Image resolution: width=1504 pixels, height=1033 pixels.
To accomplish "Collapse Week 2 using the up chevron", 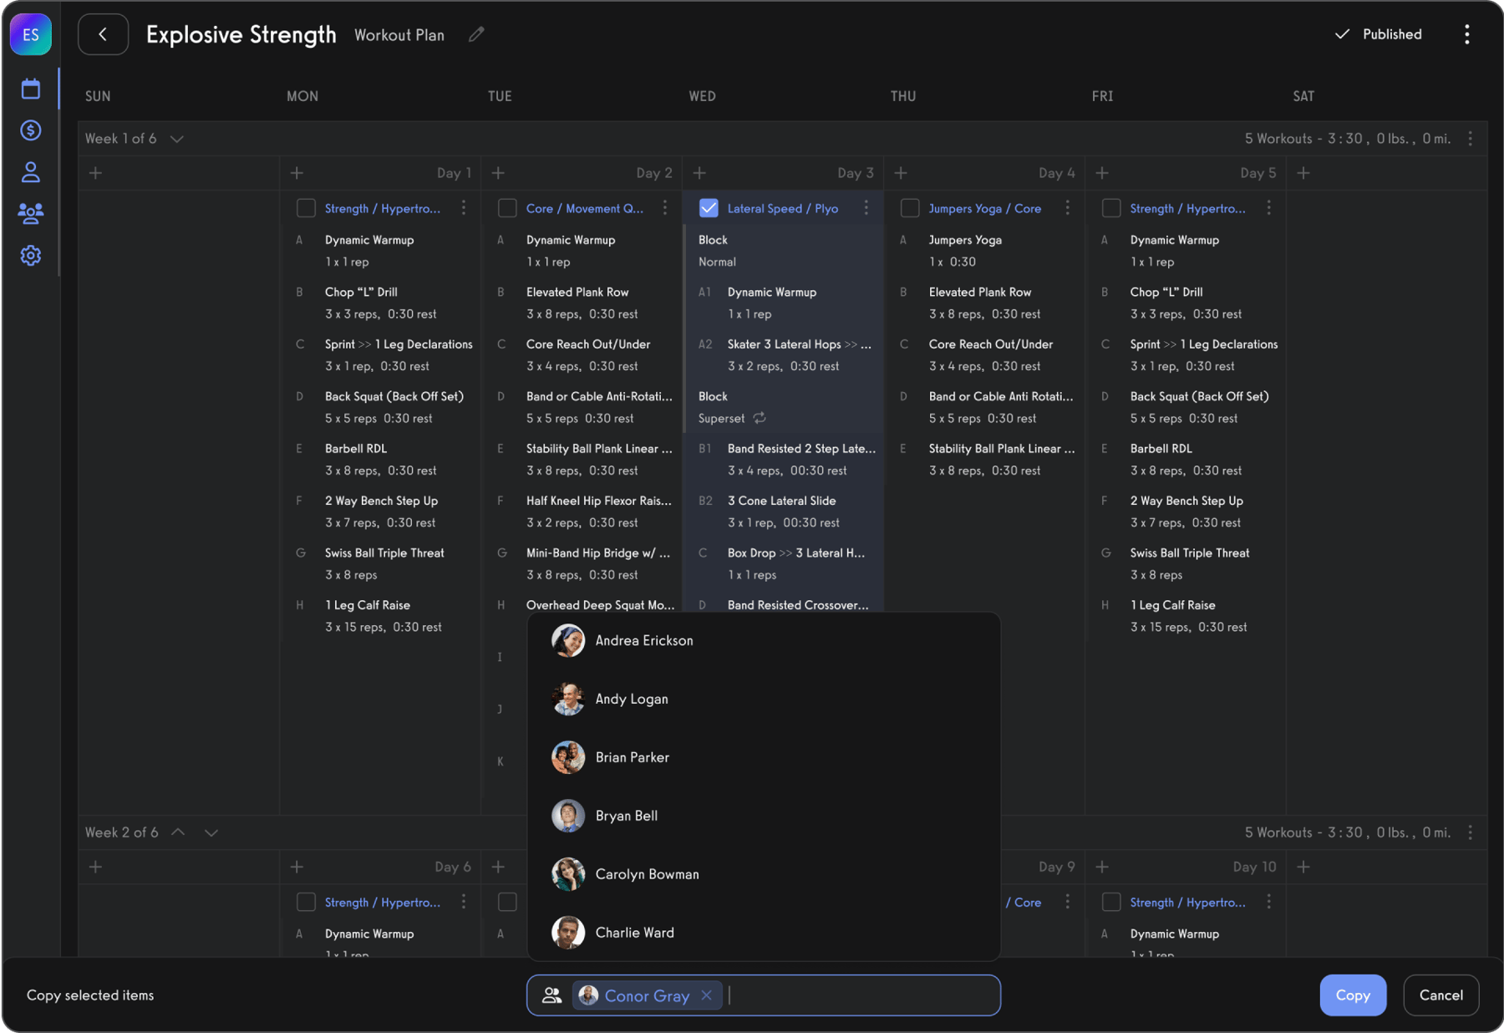I will [x=177, y=832].
